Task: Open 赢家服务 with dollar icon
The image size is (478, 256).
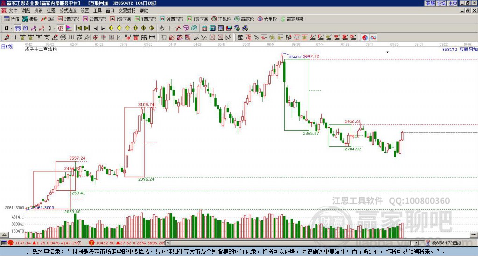Action: point(292,19)
